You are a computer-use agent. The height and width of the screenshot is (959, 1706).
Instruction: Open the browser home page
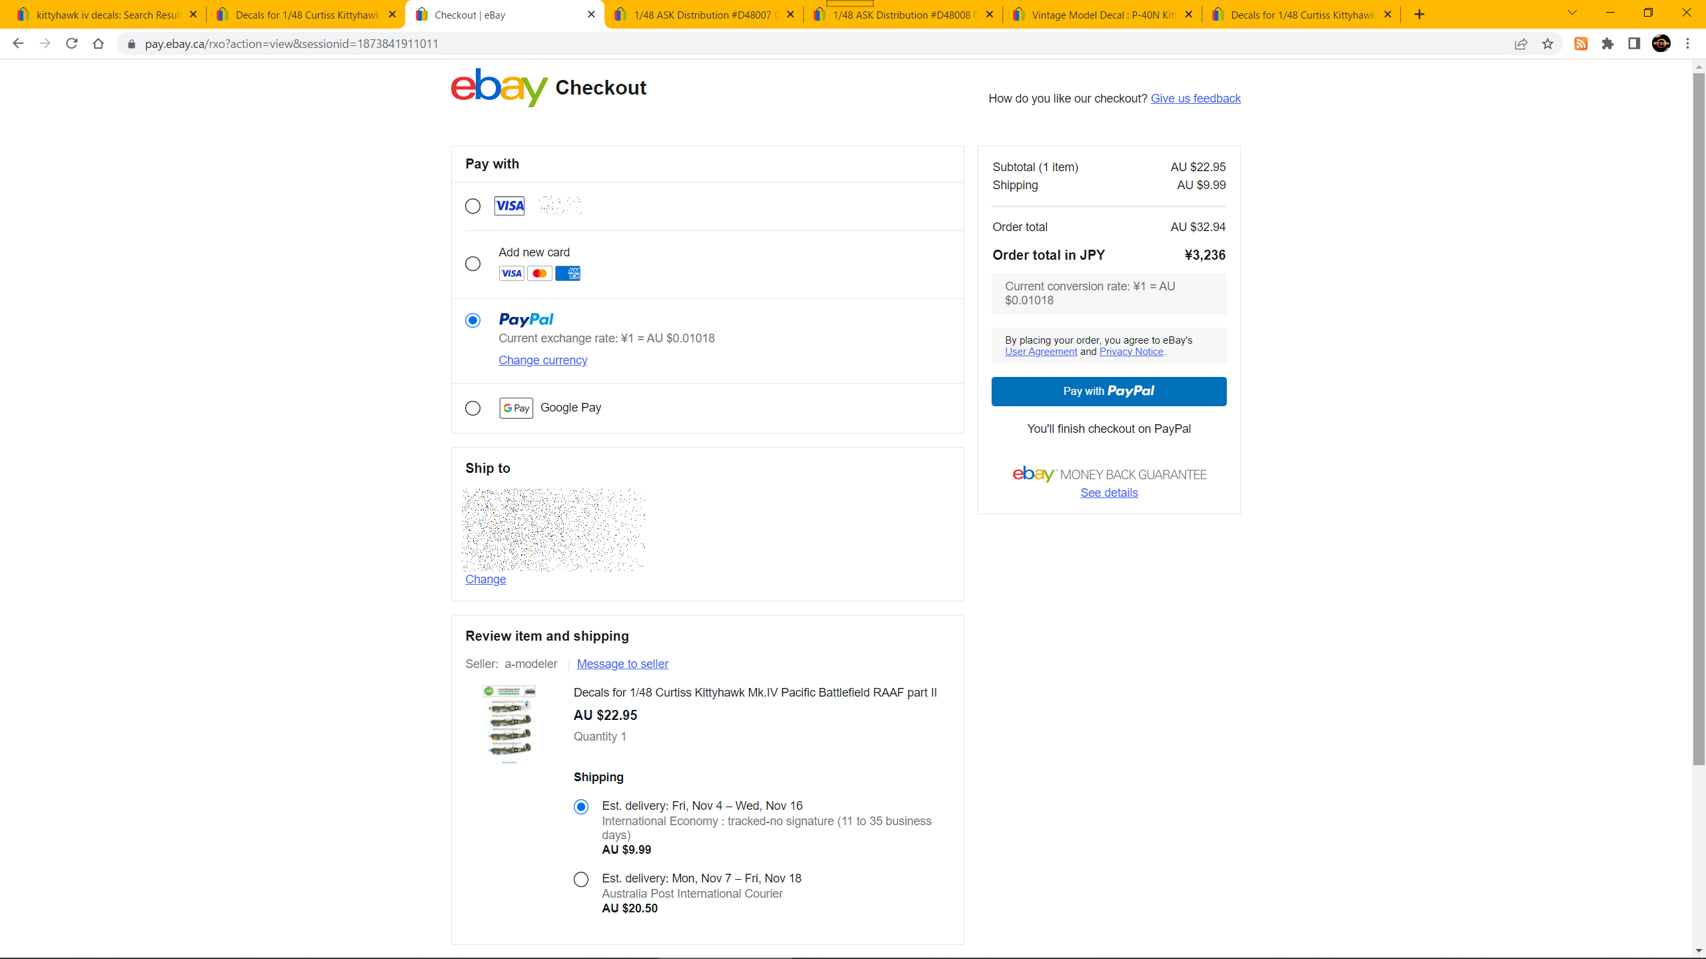pos(98,43)
